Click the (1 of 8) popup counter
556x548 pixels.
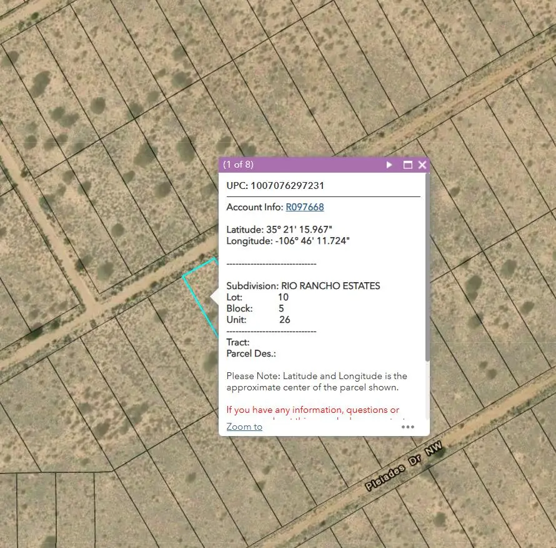pos(238,165)
